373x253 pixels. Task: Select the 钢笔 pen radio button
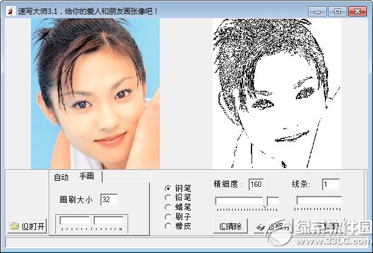click(168, 188)
